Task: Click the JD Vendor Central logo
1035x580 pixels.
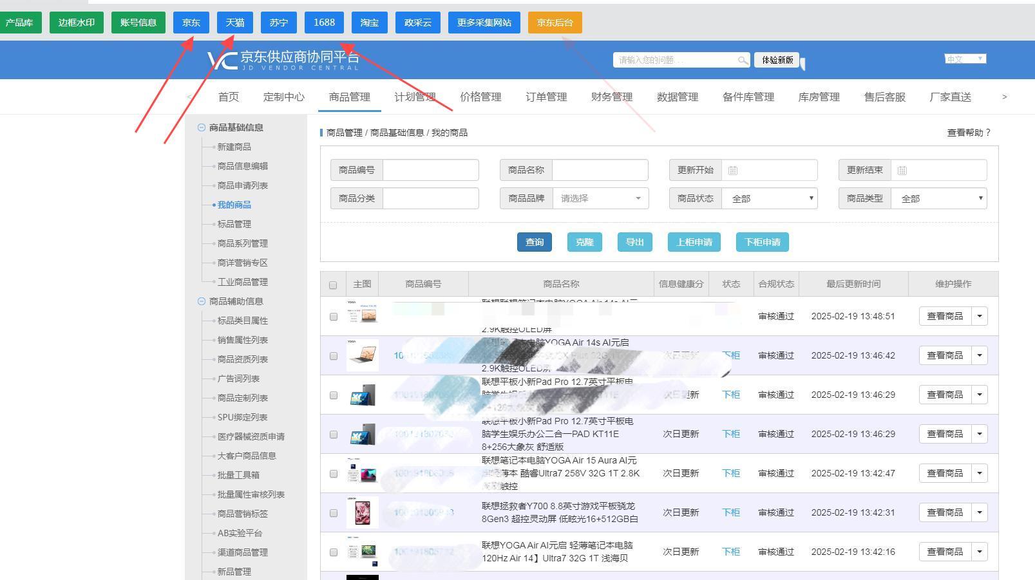Action: coord(283,60)
